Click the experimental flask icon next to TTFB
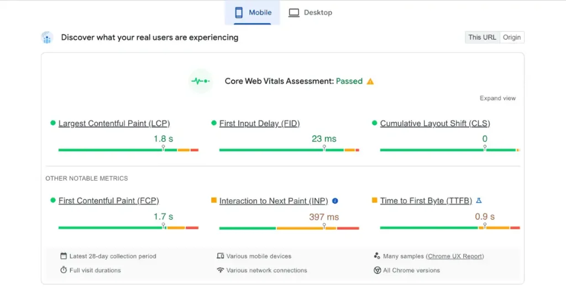This screenshot has height=296, width=566. pyautogui.click(x=479, y=200)
